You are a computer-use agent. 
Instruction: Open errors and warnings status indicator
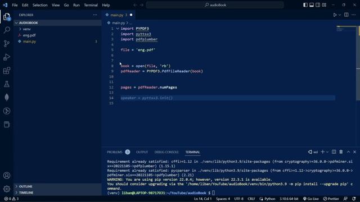(11, 199)
